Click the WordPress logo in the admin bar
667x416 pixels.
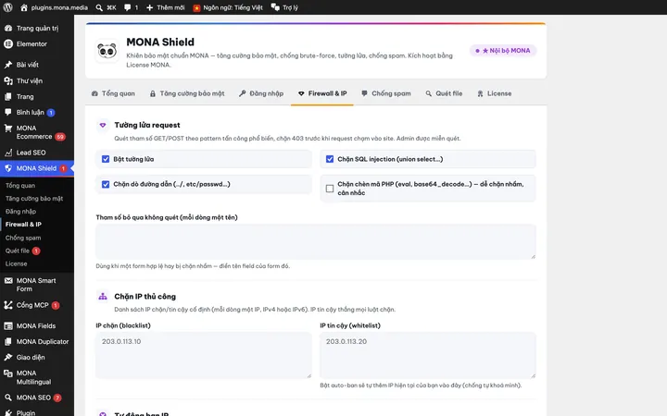click(7, 7)
